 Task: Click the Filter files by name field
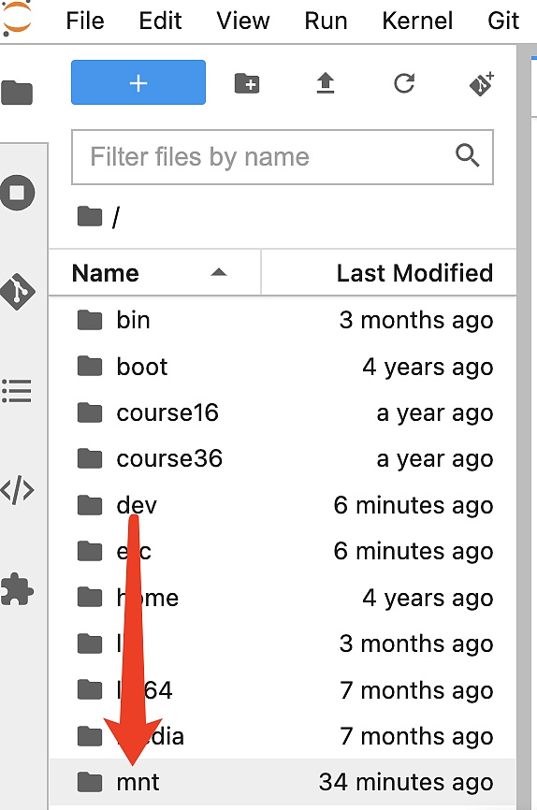[283, 157]
